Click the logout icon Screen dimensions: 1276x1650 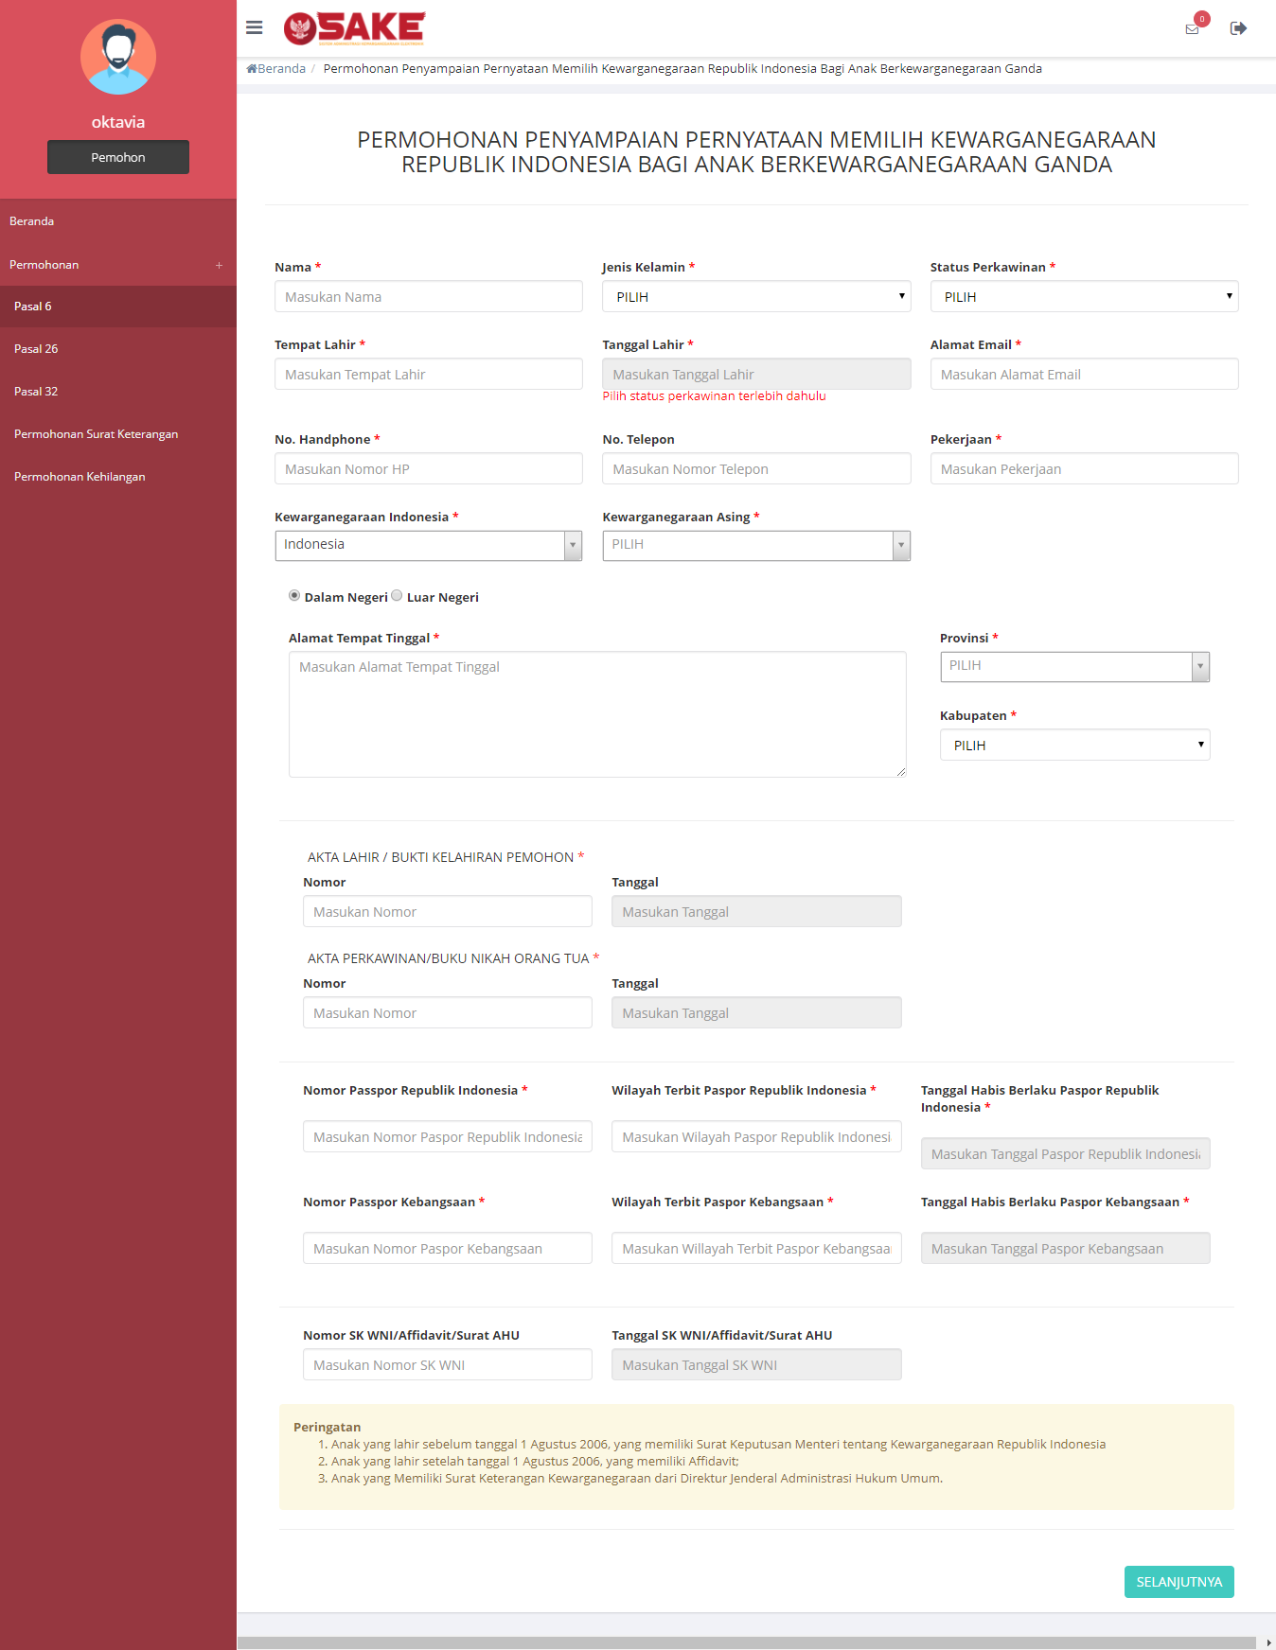coord(1237,28)
